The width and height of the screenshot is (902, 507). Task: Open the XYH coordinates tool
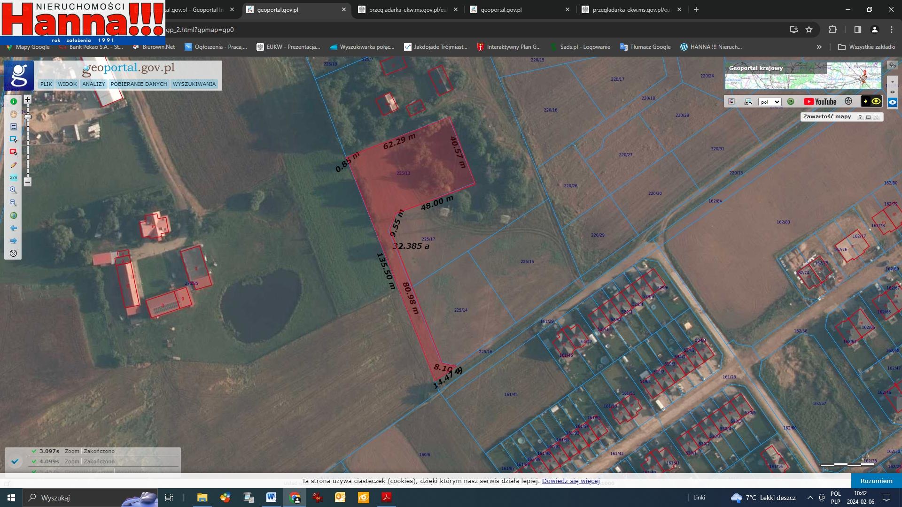point(13,177)
